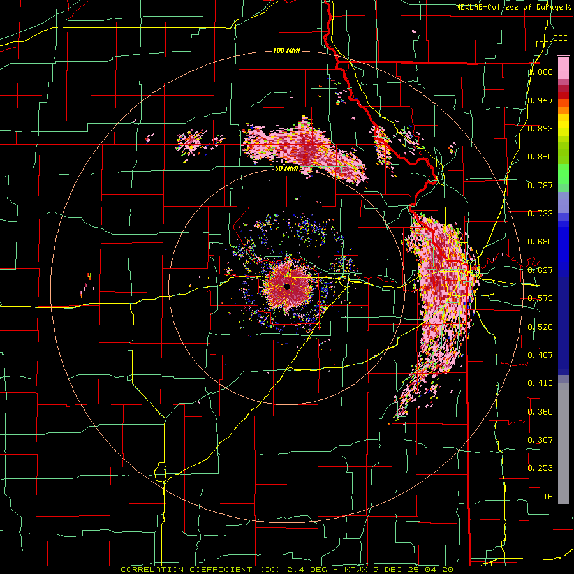The image size is (574, 574).
Task: Click the 0.520 color scale value
Action: click(540, 327)
